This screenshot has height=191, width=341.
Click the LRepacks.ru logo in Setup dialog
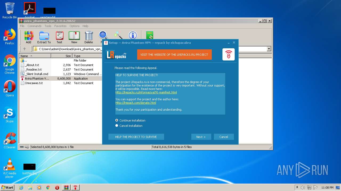click(116, 54)
